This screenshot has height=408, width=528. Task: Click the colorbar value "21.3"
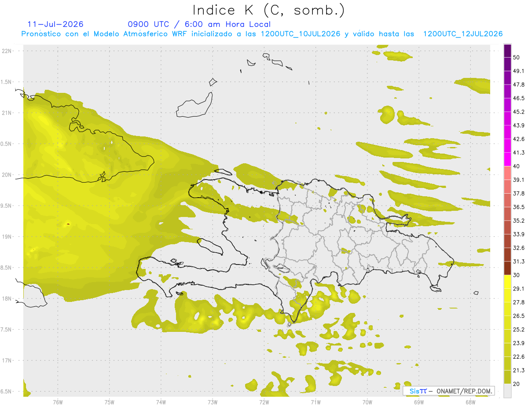(519, 371)
